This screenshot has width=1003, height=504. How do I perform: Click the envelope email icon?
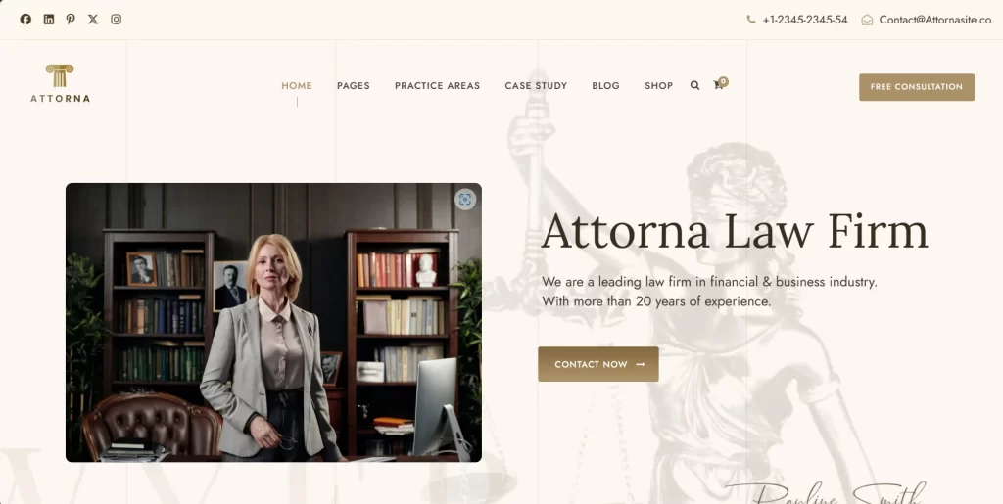point(867,20)
